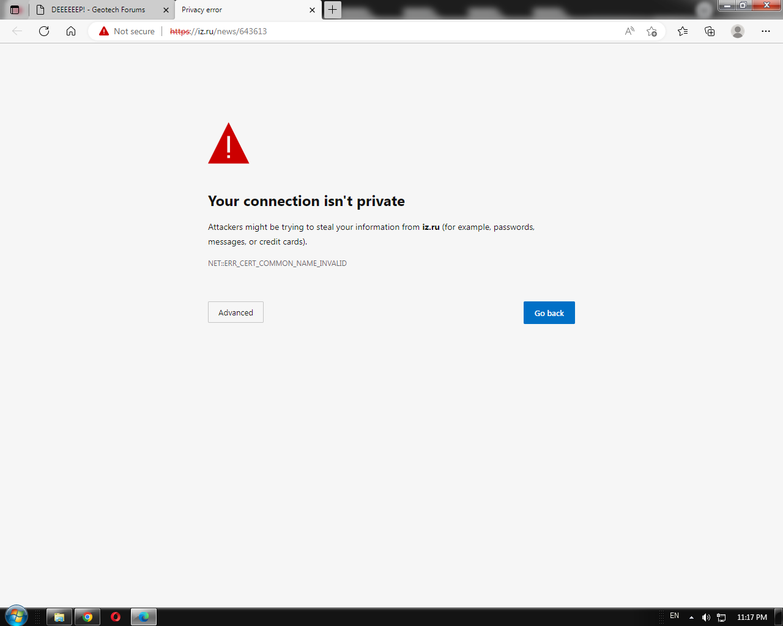Go back to previous page arrow
This screenshot has width=783, height=626.
tap(17, 31)
